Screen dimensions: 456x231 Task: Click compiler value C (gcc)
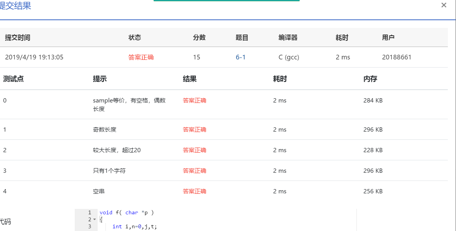click(x=289, y=57)
